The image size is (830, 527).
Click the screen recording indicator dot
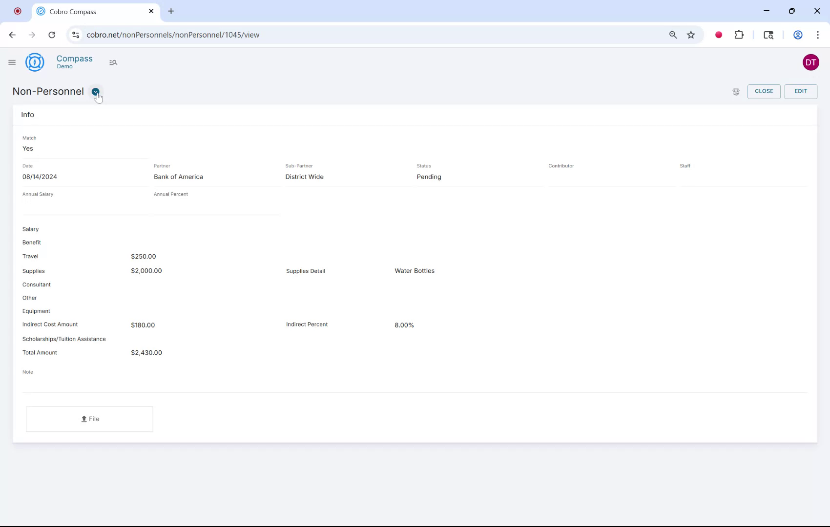pyautogui.click(x=718, y=35)
